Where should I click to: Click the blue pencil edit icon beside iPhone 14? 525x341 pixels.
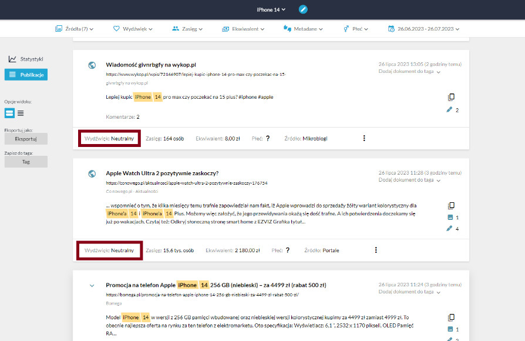pos(303,9)
